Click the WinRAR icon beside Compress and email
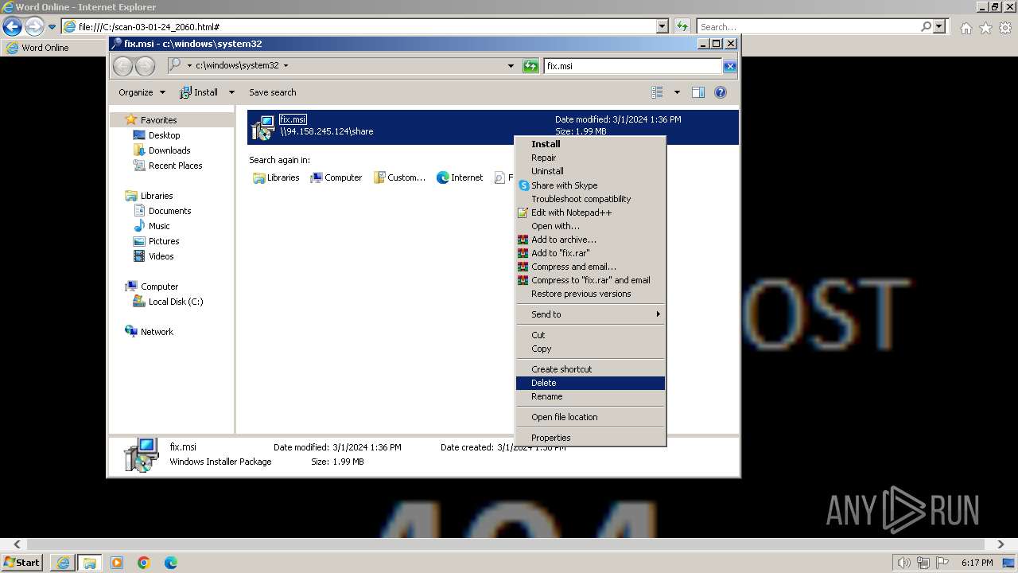This screenshot has width=1018, height=573. [523, 267]
